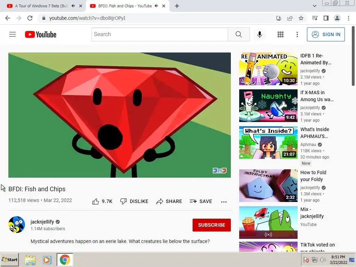
Task: Launch Windows Media Player from taskbar
Action: point(47,259)
